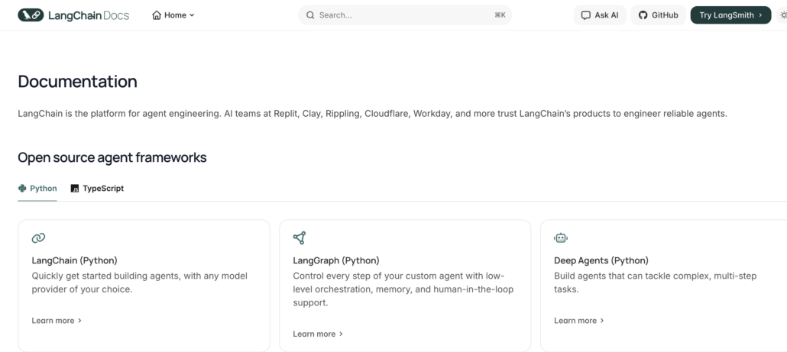
Task: Expand the Home navigation dropdown
Action: point(191,15)
